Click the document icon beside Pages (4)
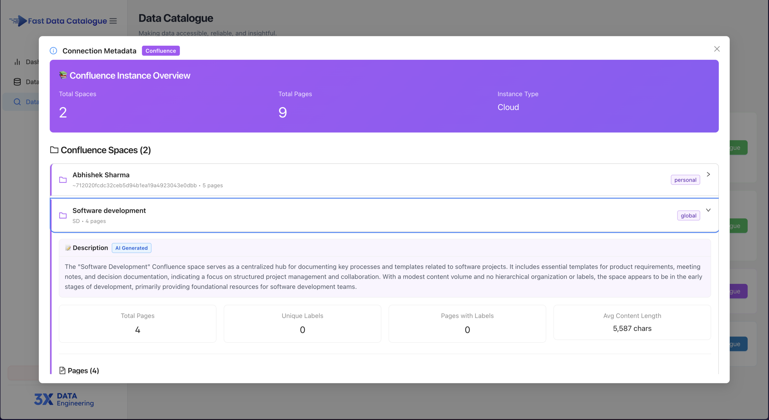The height and width of the screenshot is (420, 769). tap(62, 370)
